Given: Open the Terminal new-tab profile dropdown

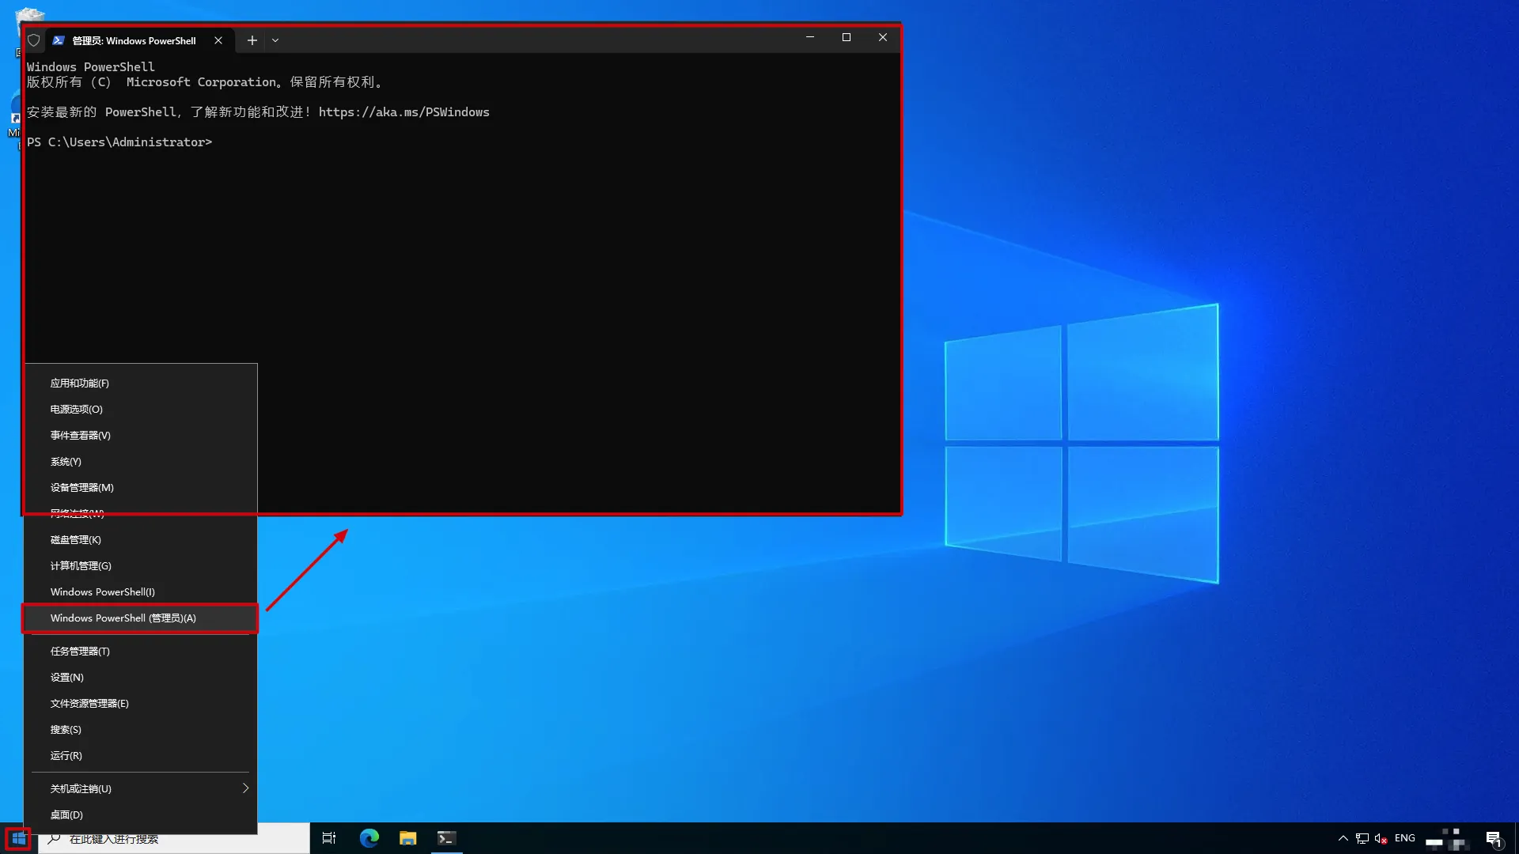Looking at the screenshot, I should (x=275, y=40).
